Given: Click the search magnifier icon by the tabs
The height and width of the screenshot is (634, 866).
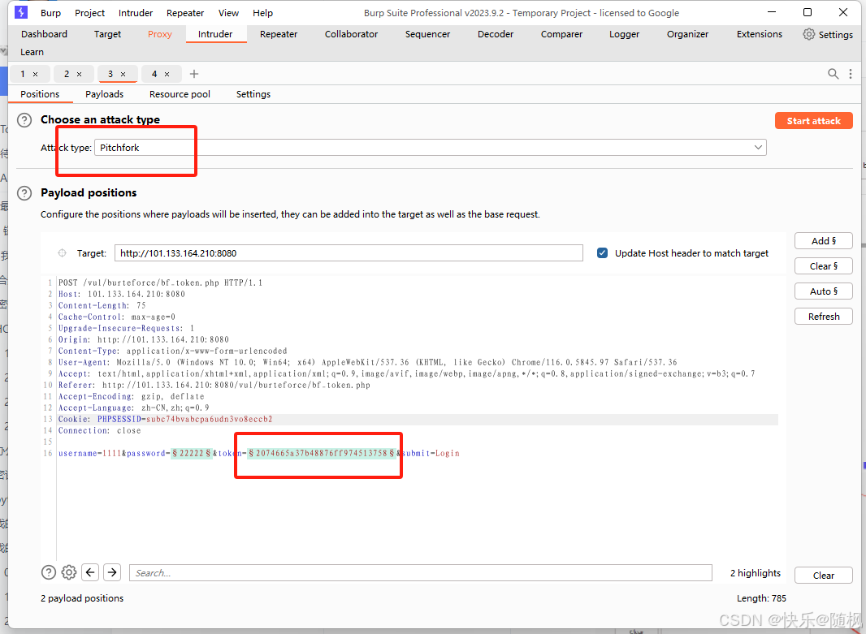Looking at the screenshot, I should point(833,74).
